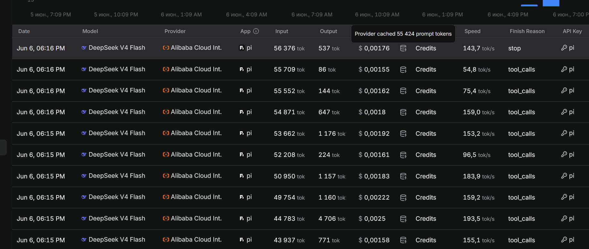Viewport: 589px width, 249px height.
Task: Click the API key icon in the stop row
Action: point(564,48)
